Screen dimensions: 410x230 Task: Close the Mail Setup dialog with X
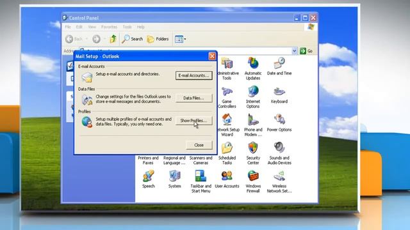212,56
